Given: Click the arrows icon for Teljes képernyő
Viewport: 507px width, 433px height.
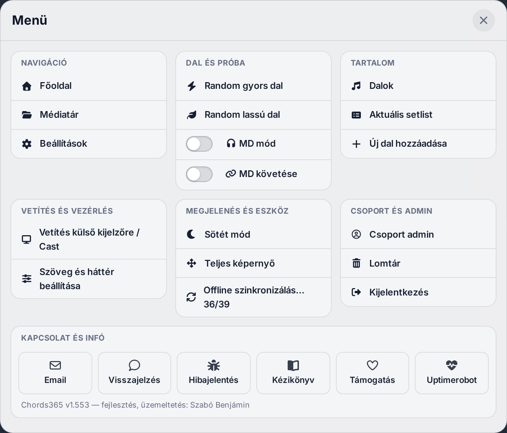Looking at the screenshot, I should (192, 263).
